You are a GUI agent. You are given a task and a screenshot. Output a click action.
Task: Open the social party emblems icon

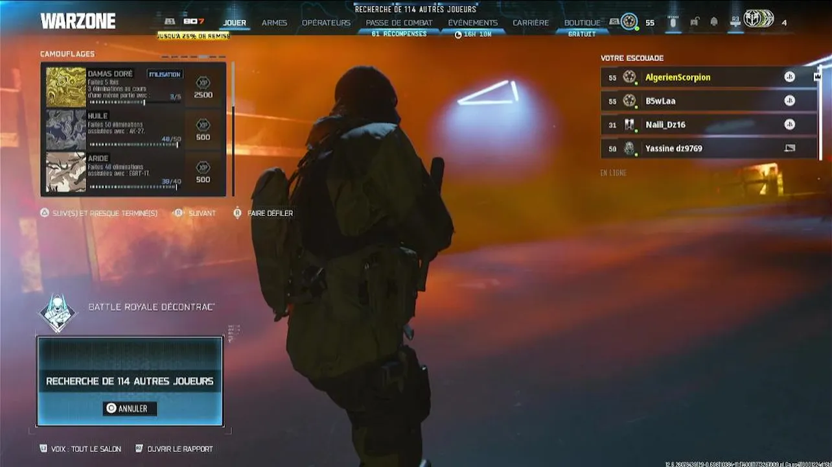(x=758, y=19)
